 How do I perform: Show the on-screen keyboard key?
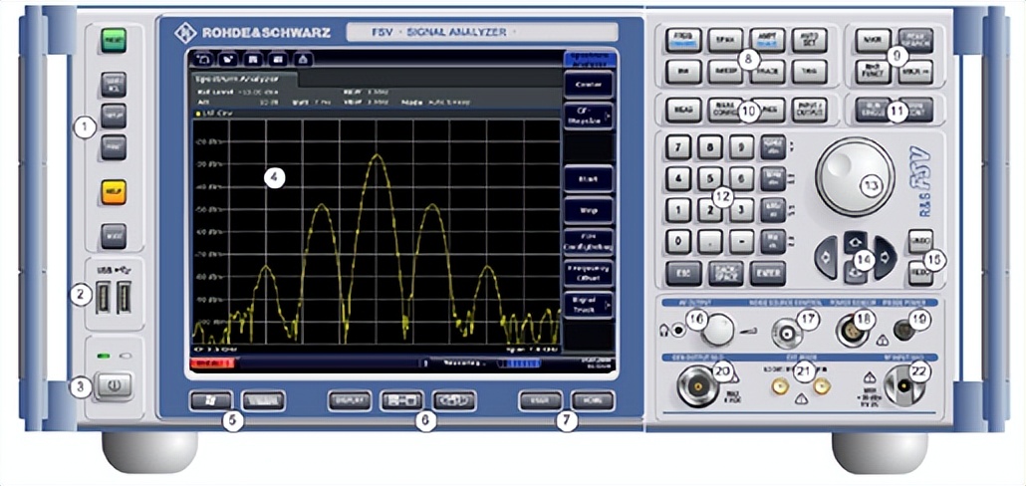263,401
